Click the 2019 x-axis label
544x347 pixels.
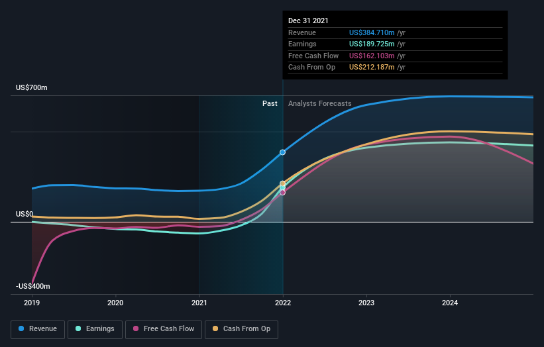32,303
